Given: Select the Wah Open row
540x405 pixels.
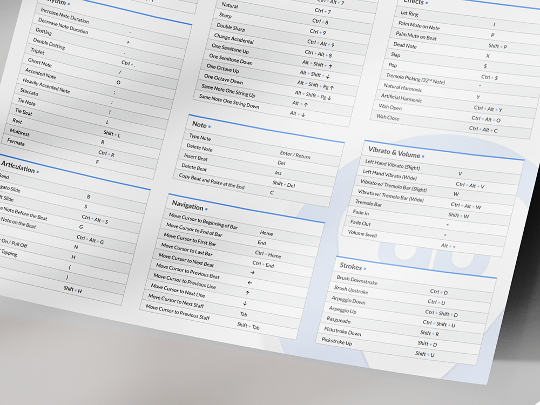Looking at the screenshot, I should point(390,107).
